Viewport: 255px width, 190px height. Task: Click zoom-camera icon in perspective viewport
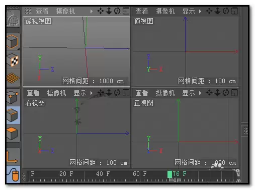109,11
